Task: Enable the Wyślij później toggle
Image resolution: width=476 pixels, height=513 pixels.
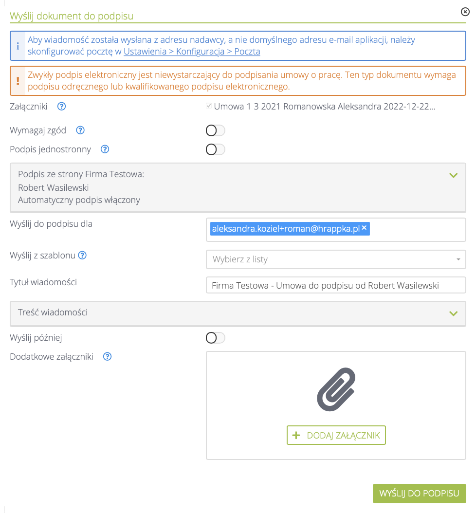Action: (215, 338)
